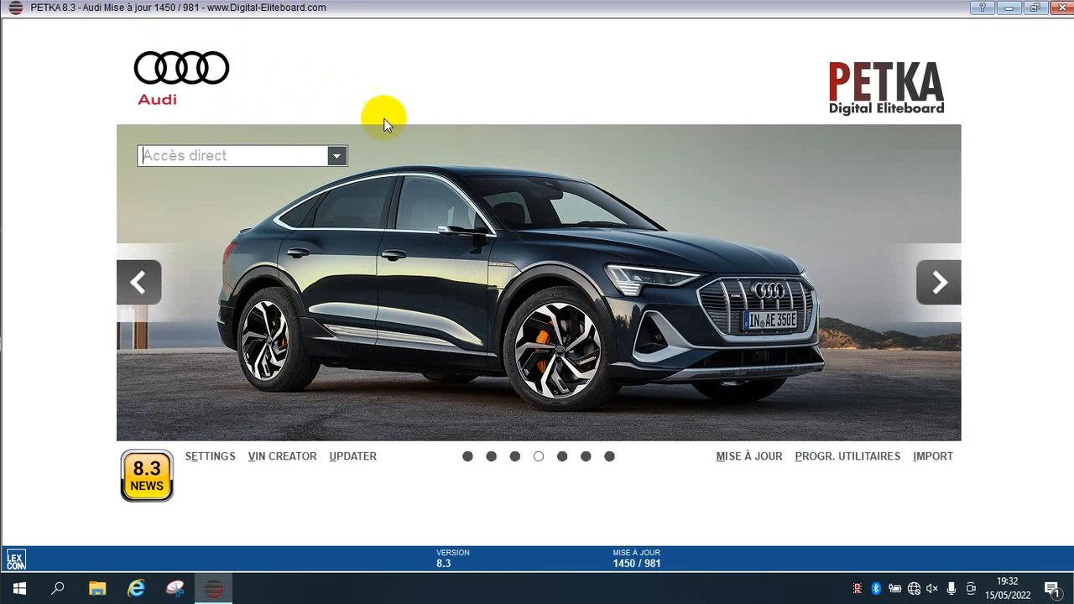This screenshot has width=1074, height=604.
Task: Open the SETTINGS menu
Action: click(210, 456)
